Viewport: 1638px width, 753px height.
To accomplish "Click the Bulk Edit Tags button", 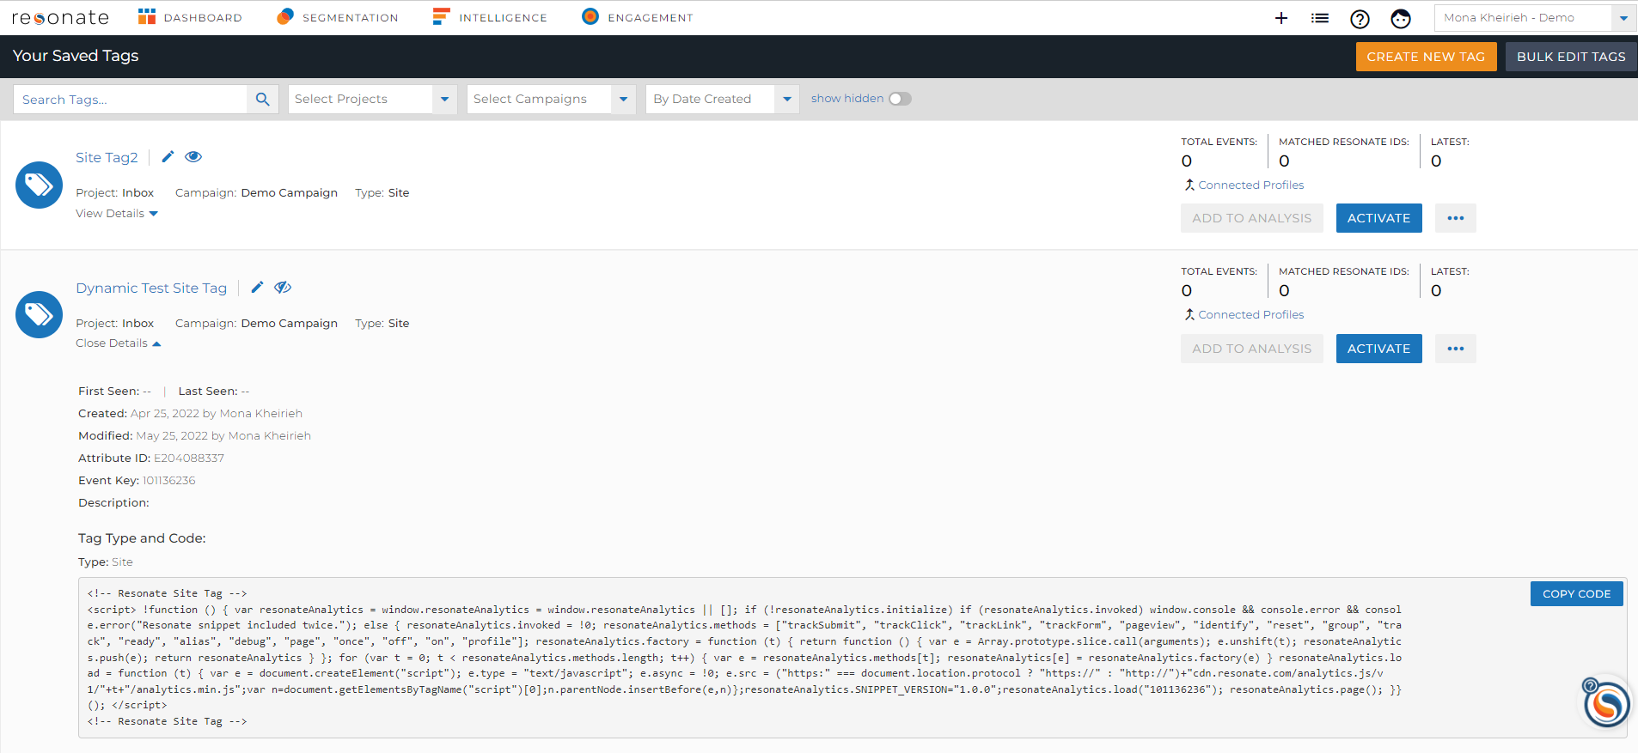I will [1571, 57].
